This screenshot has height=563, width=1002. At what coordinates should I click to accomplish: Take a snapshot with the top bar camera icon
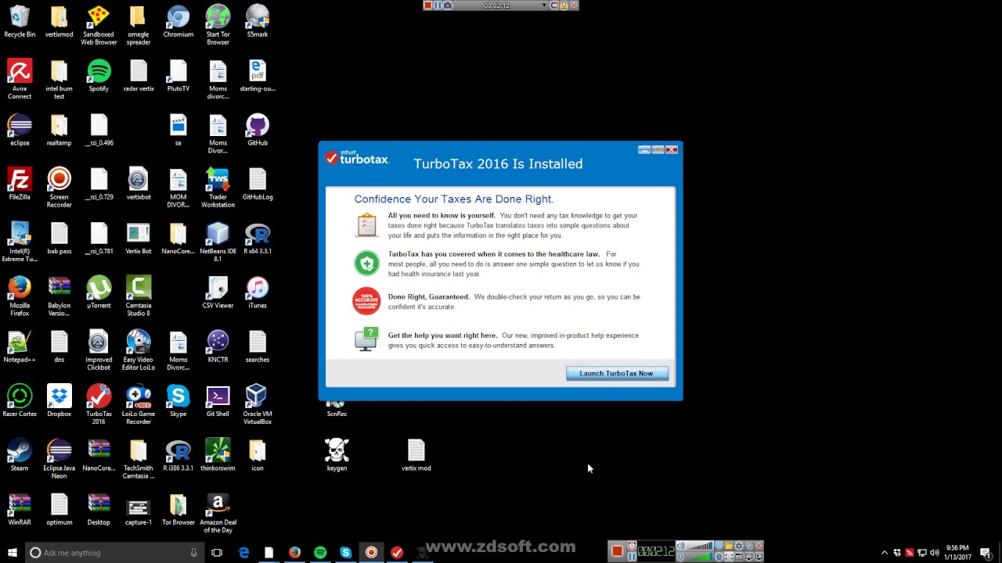448,5
